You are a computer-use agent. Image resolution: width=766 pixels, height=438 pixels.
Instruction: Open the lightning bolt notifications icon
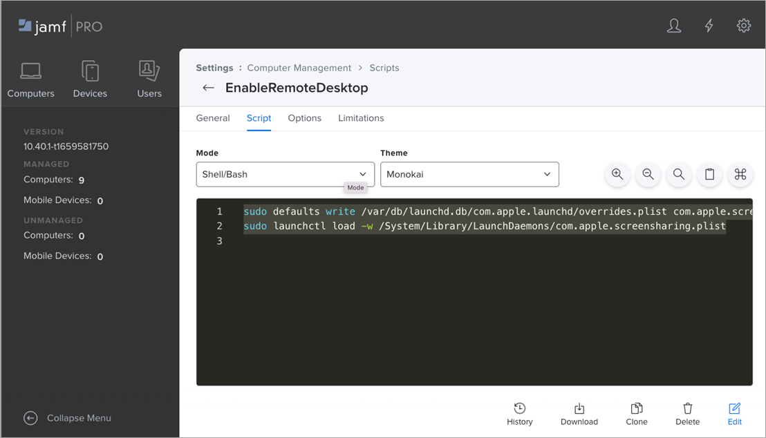click(x=709, y=26)
